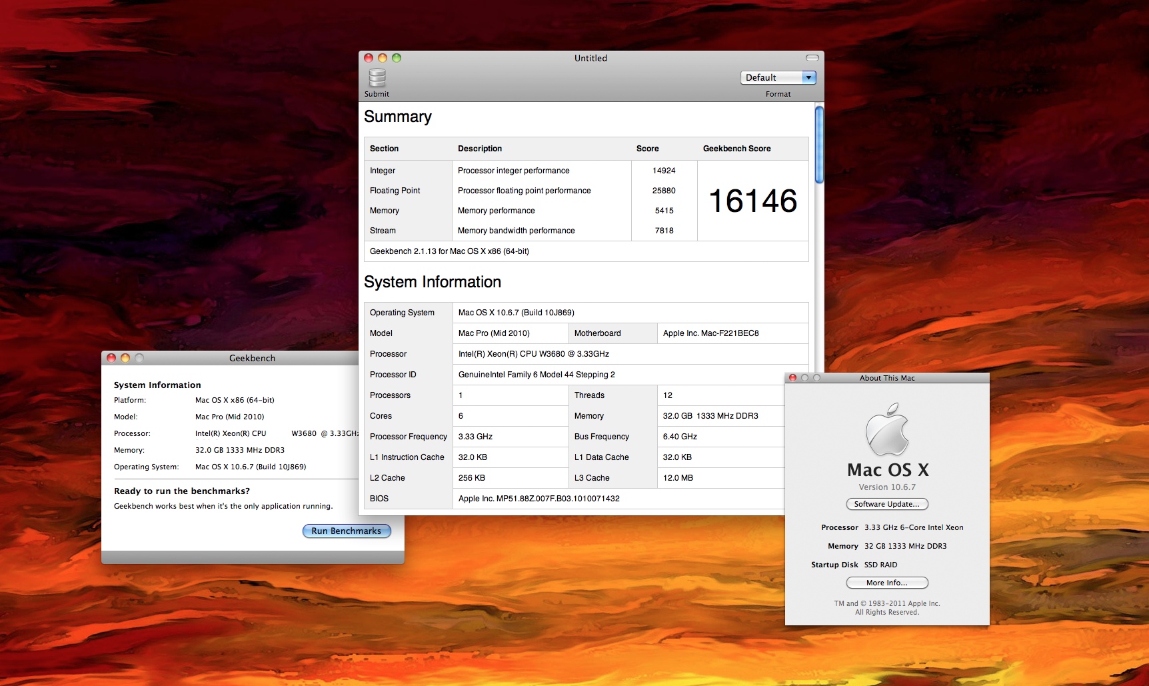
Task: Click the Description column header
Action: click(x=480, y=149)
